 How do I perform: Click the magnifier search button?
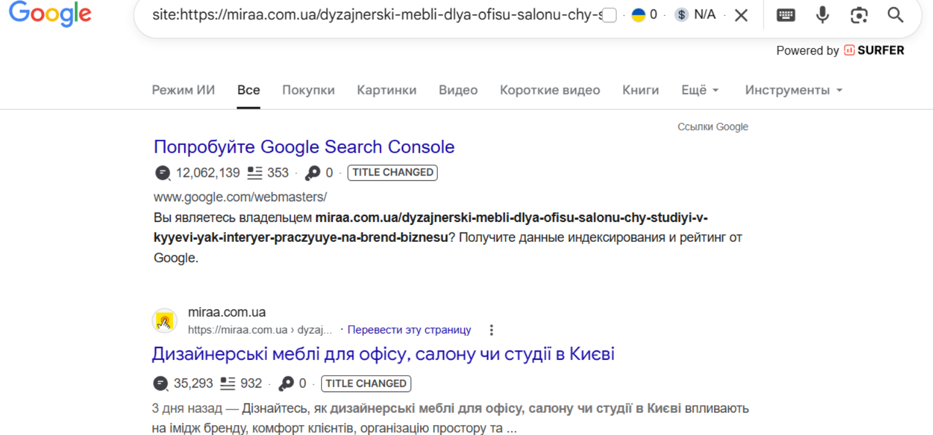tap(895, 15)
